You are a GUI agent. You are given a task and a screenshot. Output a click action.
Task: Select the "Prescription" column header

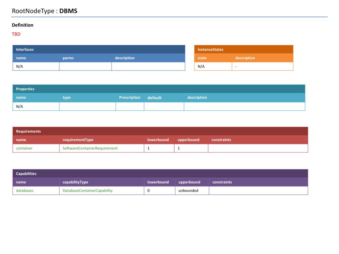130,98
